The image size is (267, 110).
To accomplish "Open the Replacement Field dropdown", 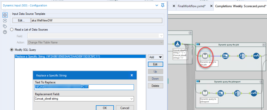I will coord(84,99).
